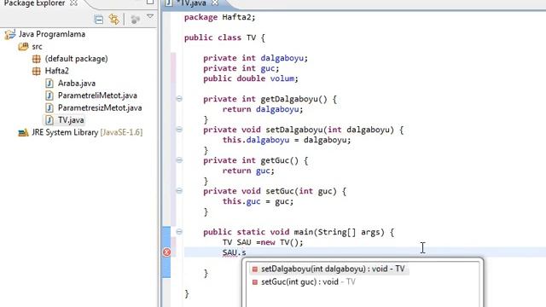Image resolution: width=546 pixels, height=307 pixels.
Task: Click the TV.java file icon in tree
Action: click(x=49, y=119)
